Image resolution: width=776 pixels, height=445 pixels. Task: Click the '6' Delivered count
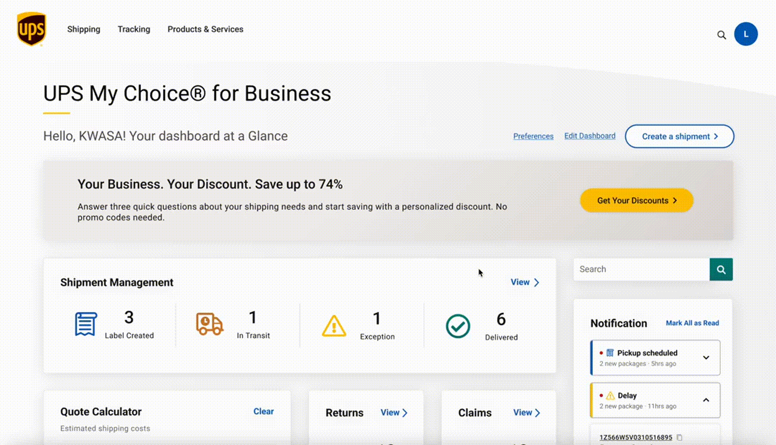pyautogui.click(x=501, y=319)
